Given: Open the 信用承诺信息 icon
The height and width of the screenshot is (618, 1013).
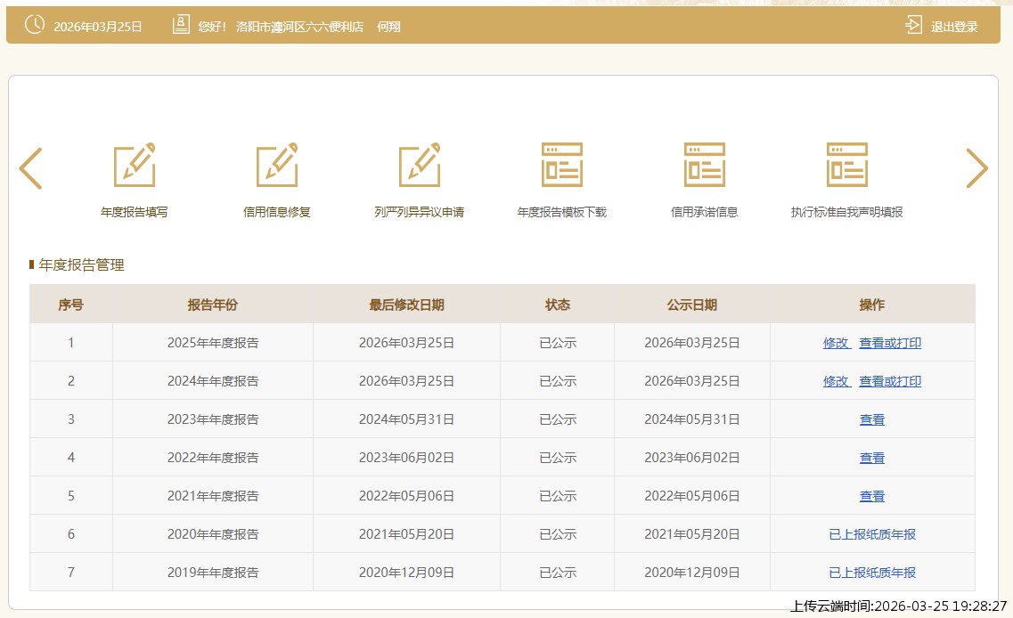Looking at the screenshot, I should [705, 166].
